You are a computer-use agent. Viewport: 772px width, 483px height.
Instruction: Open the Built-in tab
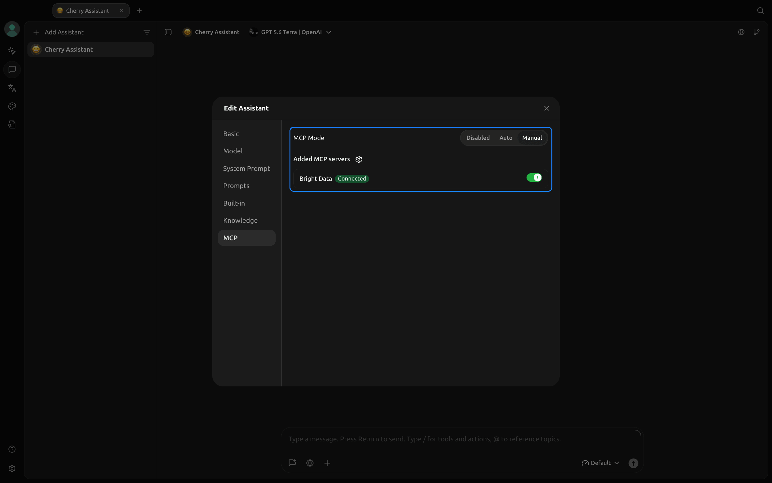coord(247,203)
